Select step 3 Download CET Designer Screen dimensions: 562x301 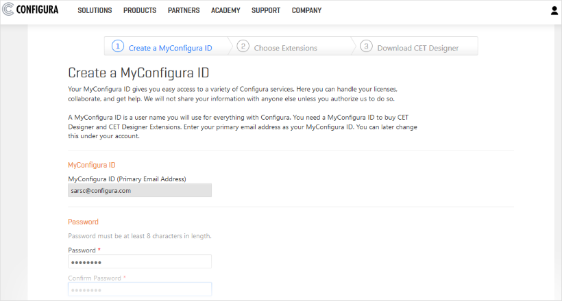(x=416, y=47)
